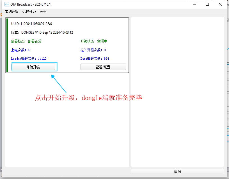Click the Loader循环次数: 14120 value
The height and width of the screenshot is (179, 229).
click(29, 59)
